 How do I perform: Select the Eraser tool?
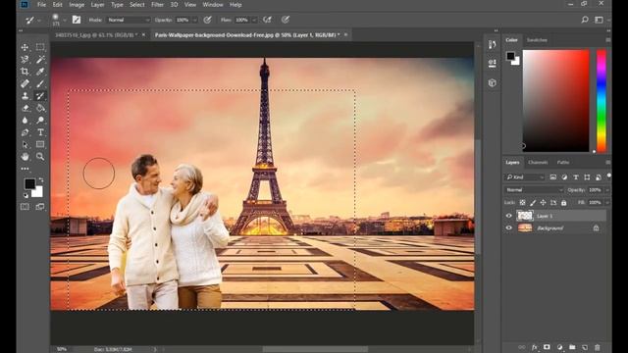(x=25, y=108)
